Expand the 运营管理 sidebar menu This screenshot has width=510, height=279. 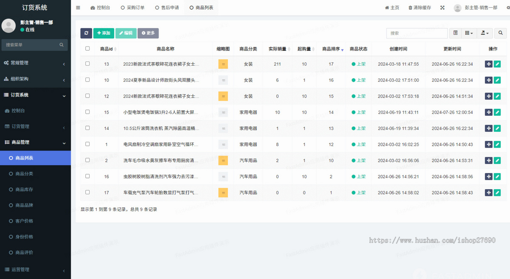click(x=35, y=270)
